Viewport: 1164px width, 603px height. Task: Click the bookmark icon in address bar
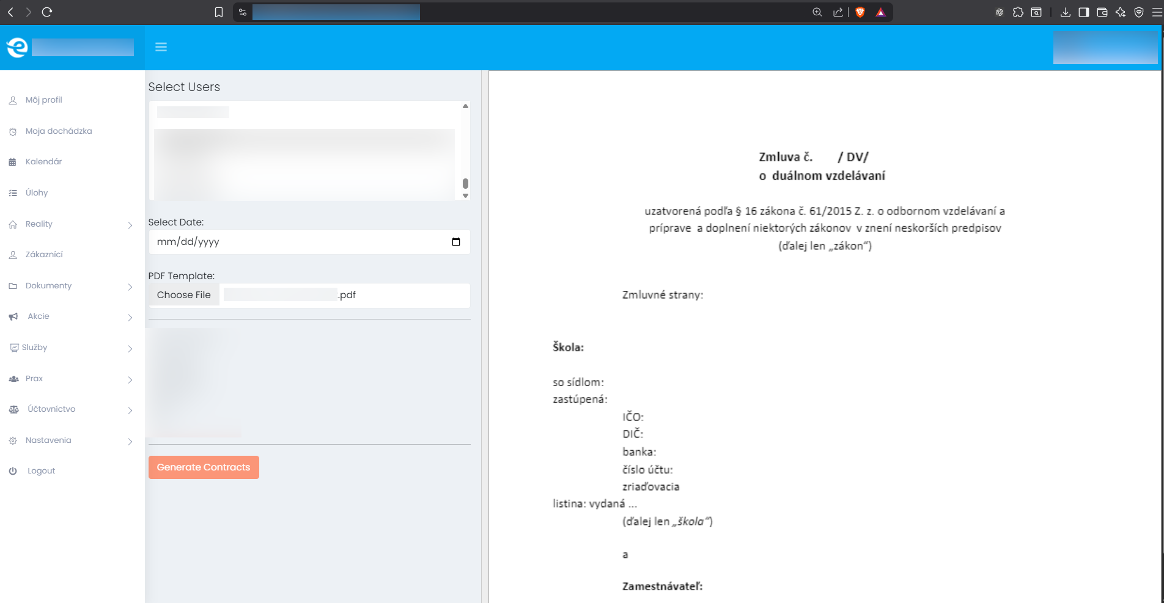(219, 12)
